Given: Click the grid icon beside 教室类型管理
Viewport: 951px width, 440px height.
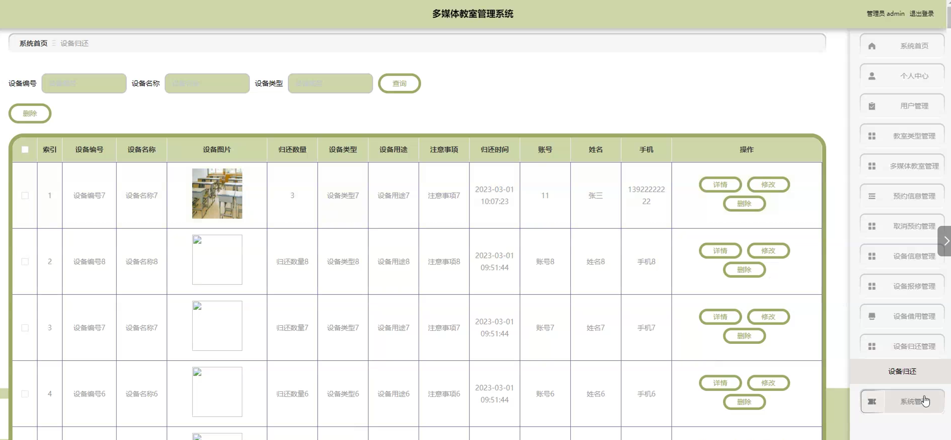Looking at the screenshot, I should point(872,136).
